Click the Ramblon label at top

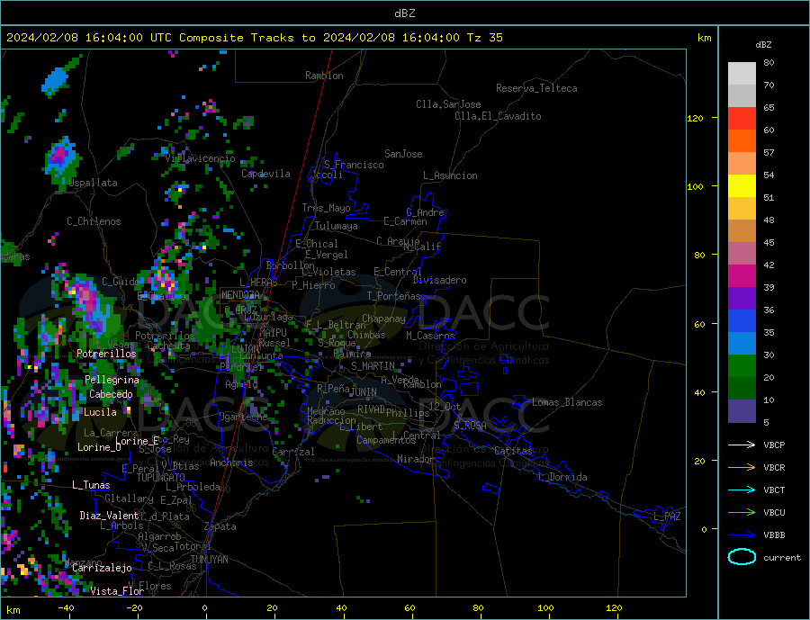point(324,76)
